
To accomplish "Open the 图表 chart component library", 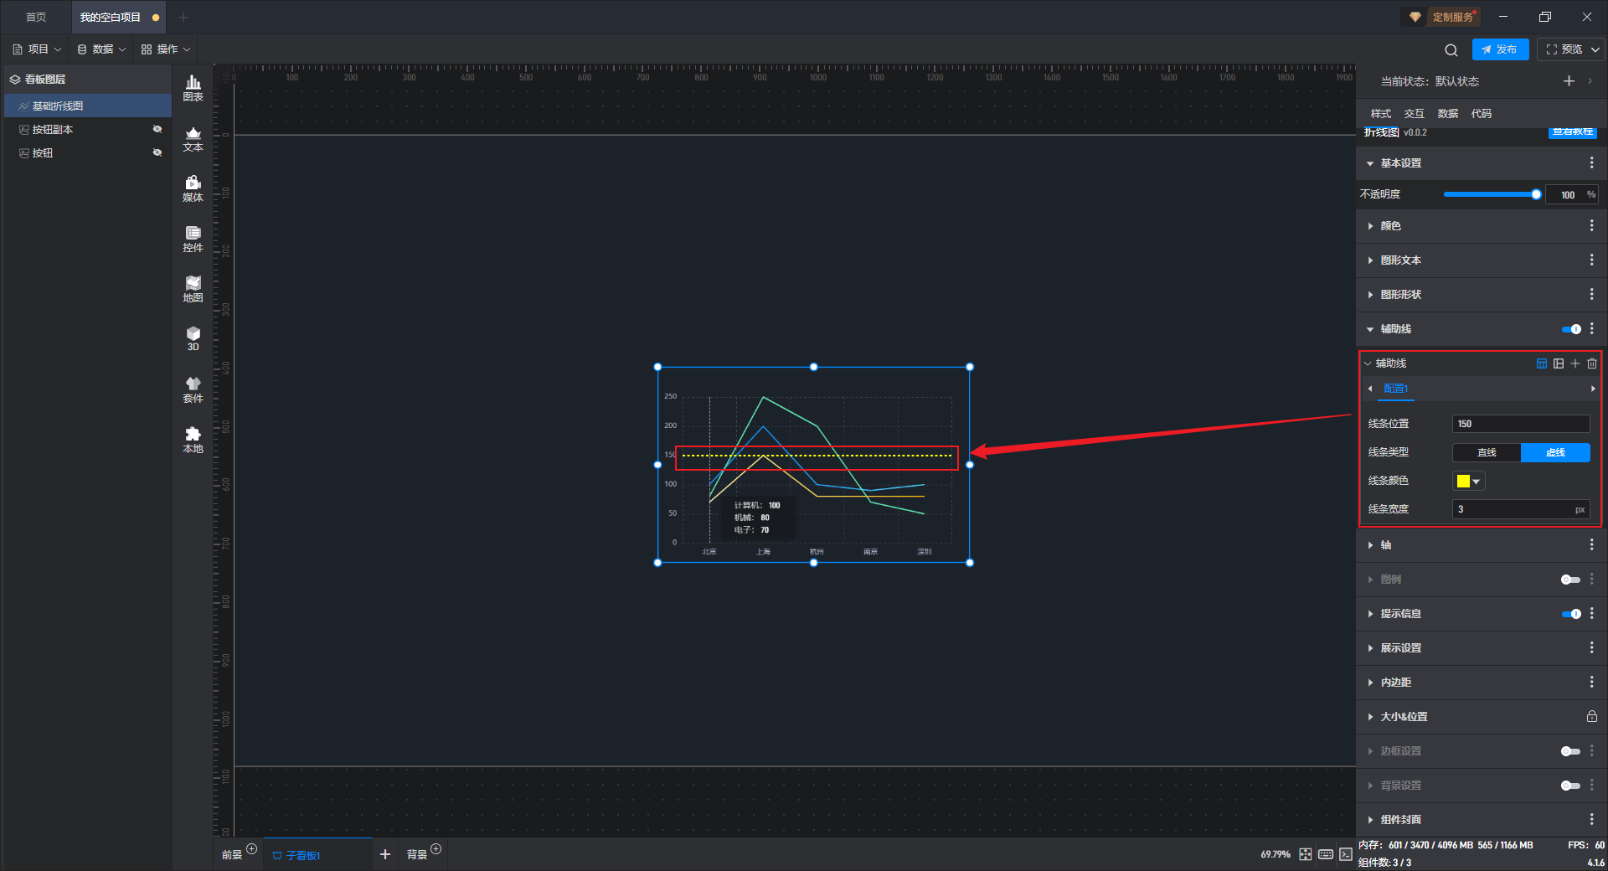I will (x=193, y=88).
